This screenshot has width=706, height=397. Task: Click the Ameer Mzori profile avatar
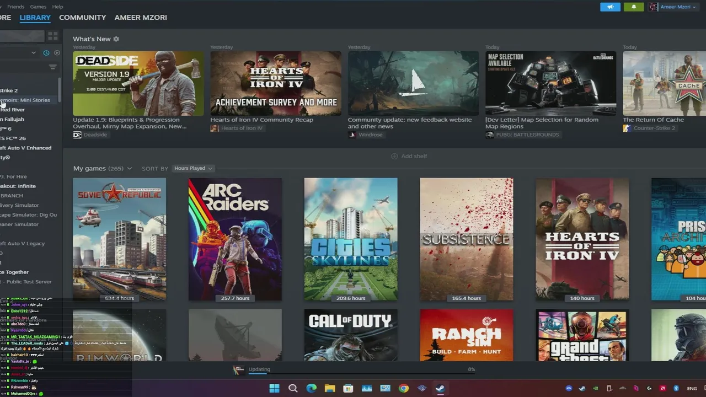(x=654, y=7)
